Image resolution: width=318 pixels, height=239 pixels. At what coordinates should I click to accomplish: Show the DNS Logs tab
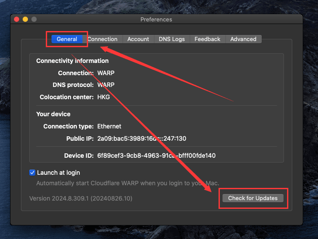(x=171, y=39)
